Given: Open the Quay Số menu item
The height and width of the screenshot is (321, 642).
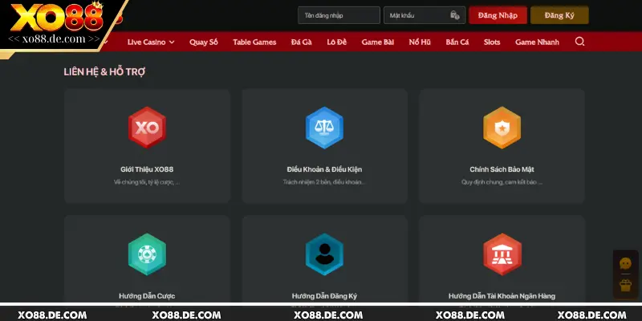Looking at the screenshot, I should (x=204, y=42).
